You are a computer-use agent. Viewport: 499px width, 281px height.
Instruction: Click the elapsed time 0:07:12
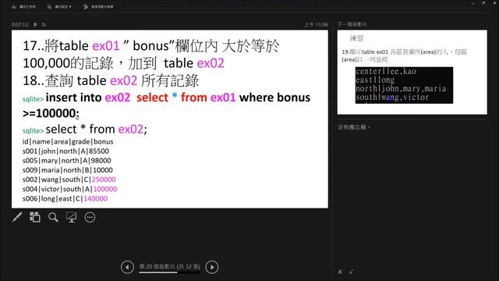click(19, 24)
